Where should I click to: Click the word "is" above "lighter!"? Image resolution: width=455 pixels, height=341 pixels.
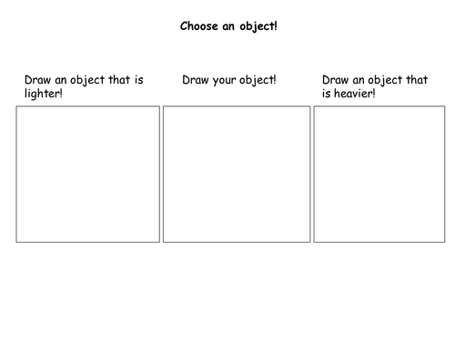tap(139, 80)
